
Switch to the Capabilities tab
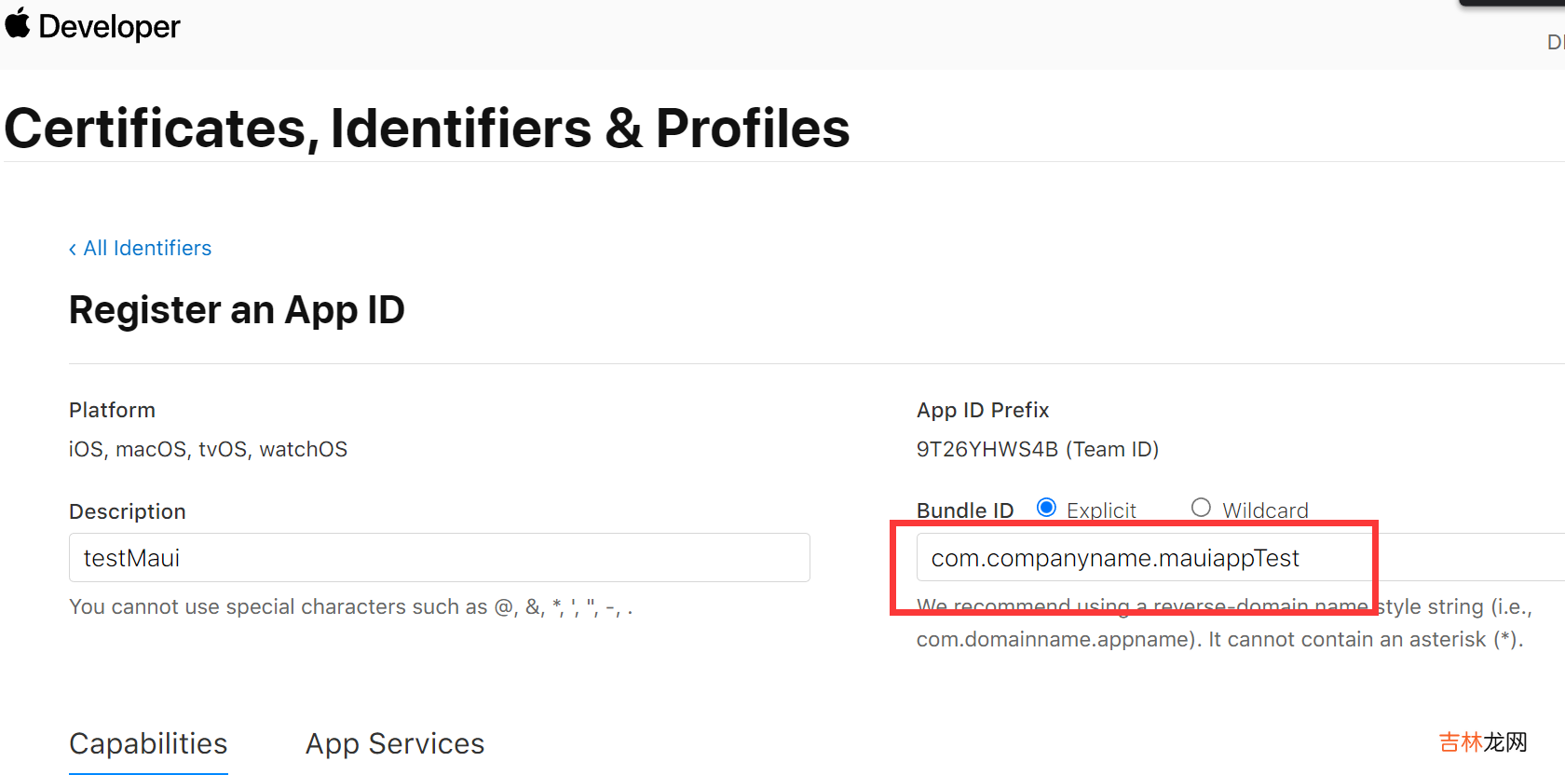pyautogui.click(x=148, y=743)
